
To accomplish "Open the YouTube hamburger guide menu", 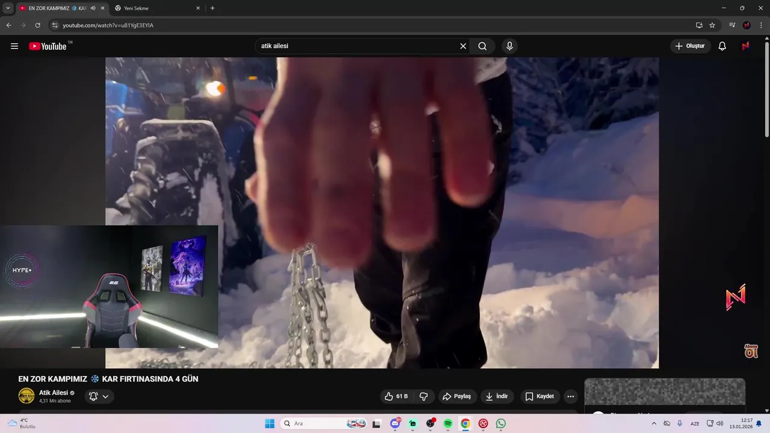I will [x=14, y=46].
